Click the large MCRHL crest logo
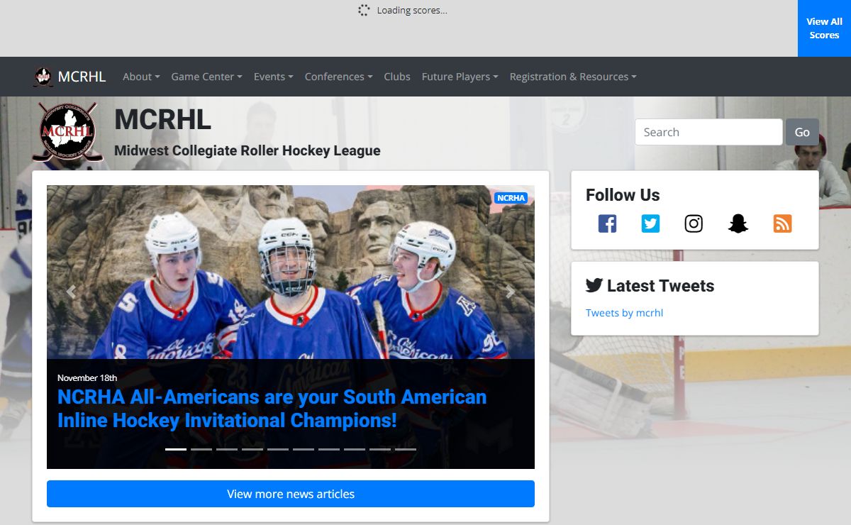The image size is (851, 525). pyautogui.click(x=67, y=131)
